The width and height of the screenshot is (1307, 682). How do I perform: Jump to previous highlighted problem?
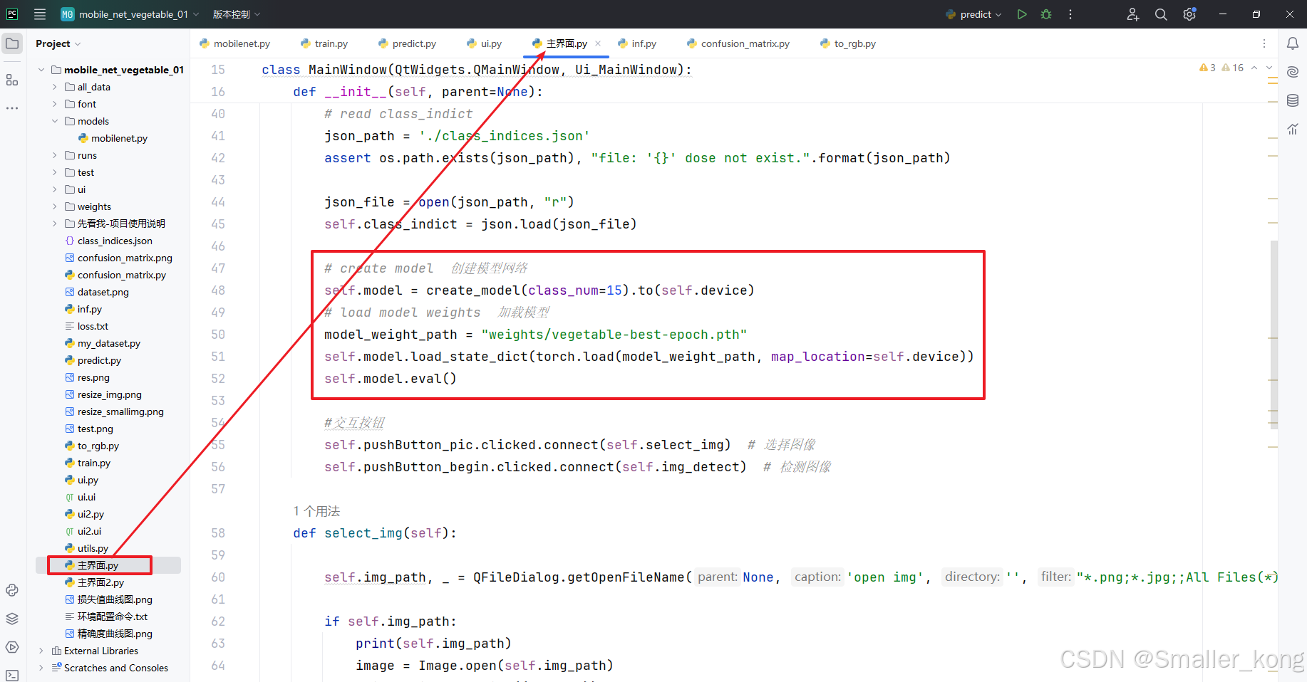pos(1254,68)
